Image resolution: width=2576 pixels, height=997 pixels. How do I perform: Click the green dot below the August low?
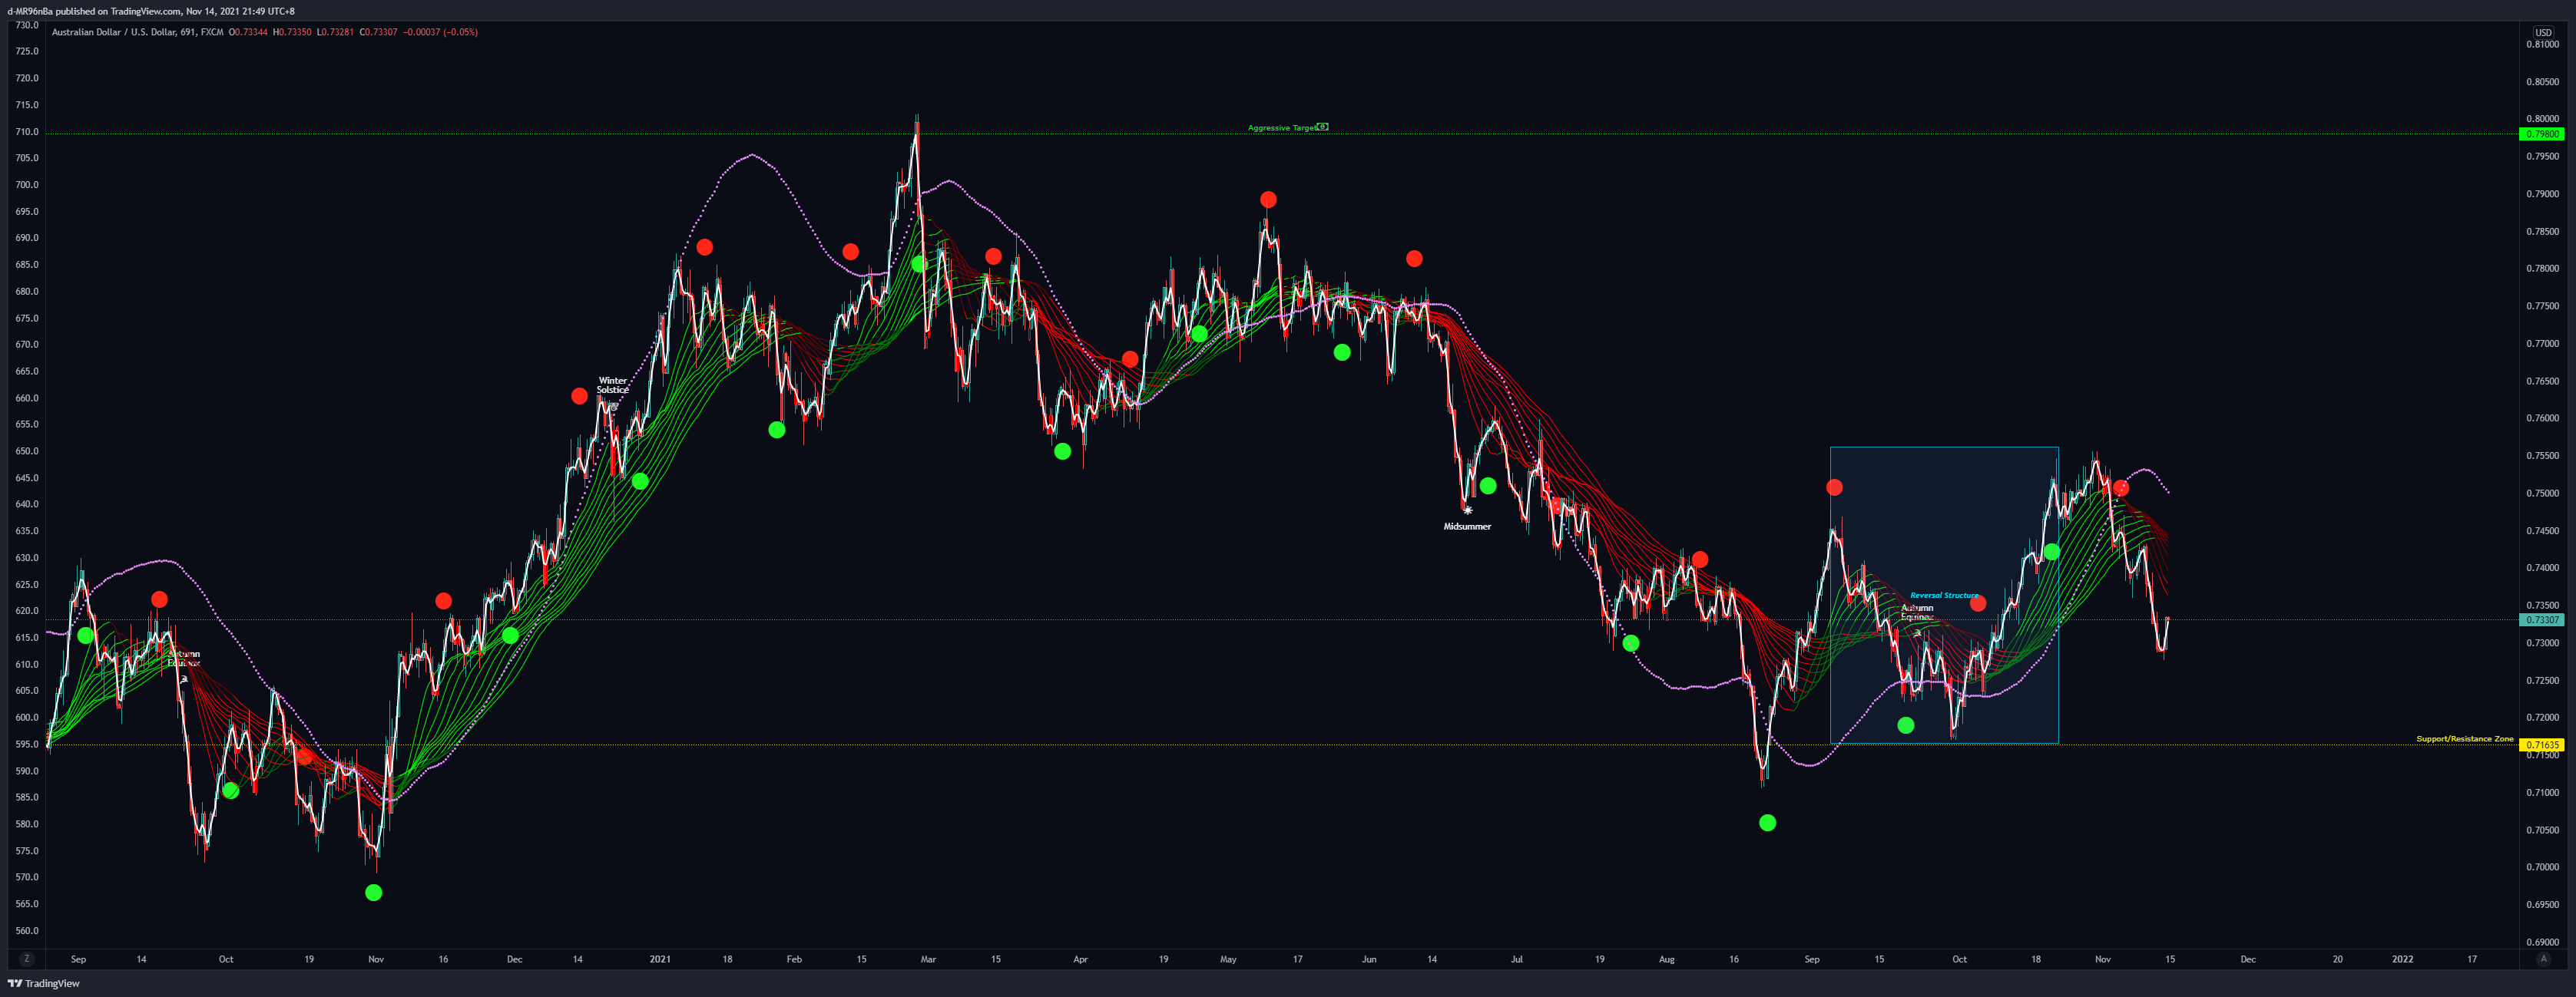[x=1767, y=824]
